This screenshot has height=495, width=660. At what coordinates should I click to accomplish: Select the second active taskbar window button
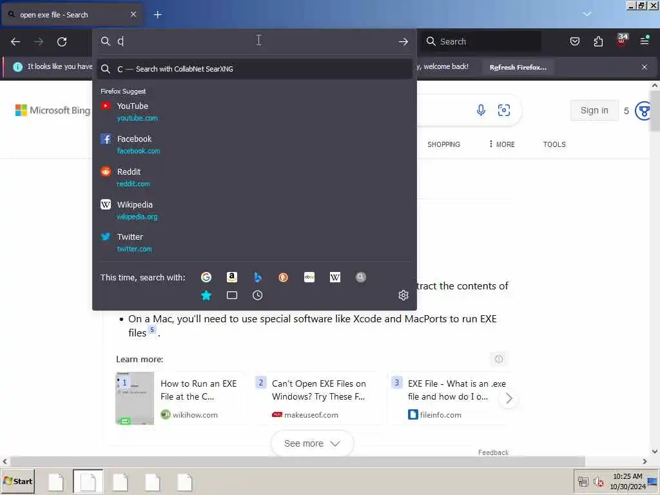pyautogui.click(x=88, y=481)
